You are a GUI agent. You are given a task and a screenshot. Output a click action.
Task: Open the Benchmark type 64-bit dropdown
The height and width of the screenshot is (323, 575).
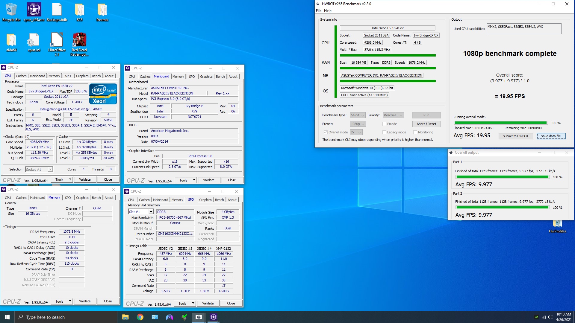pyautogui.click(x=358, y=115)
